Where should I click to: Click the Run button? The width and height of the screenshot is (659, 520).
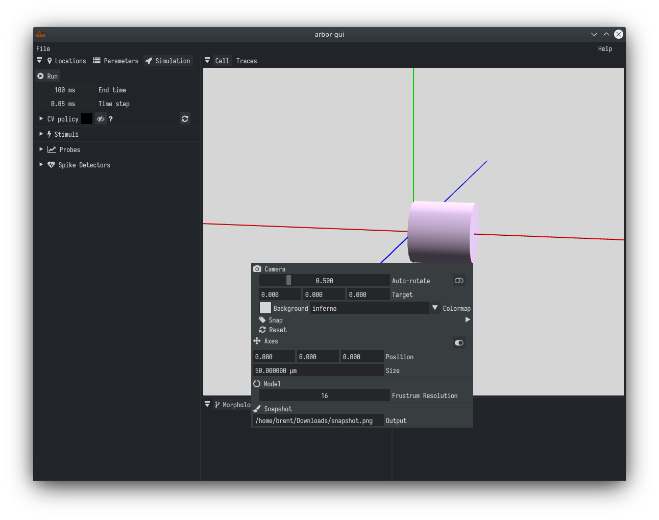coord(47,76)
